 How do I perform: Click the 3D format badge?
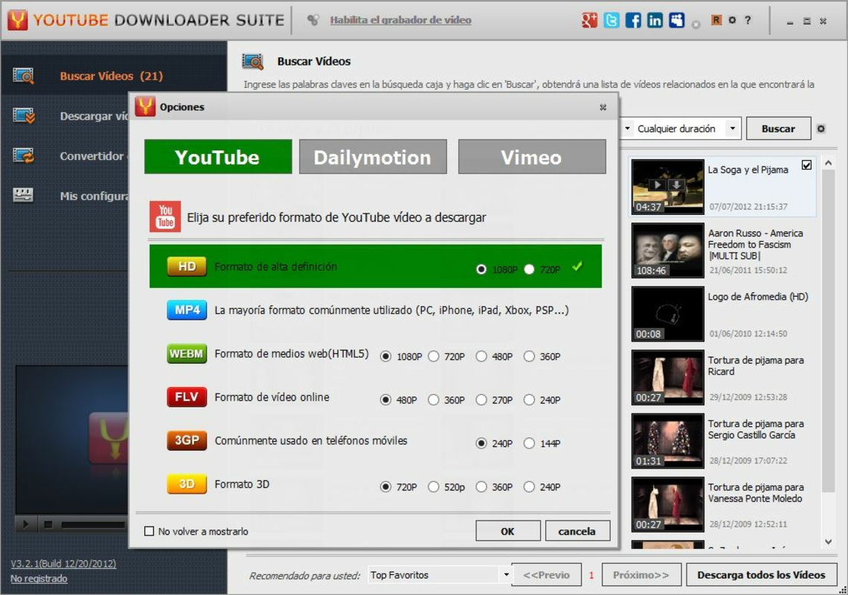187,483
